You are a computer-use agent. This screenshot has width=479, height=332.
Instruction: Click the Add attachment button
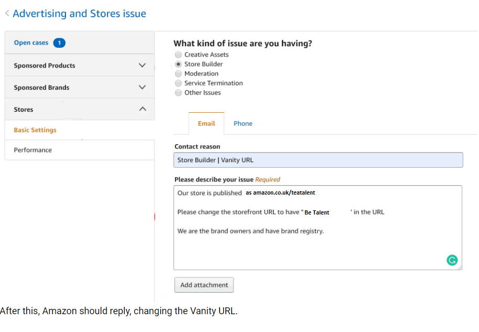click(204, 285)
